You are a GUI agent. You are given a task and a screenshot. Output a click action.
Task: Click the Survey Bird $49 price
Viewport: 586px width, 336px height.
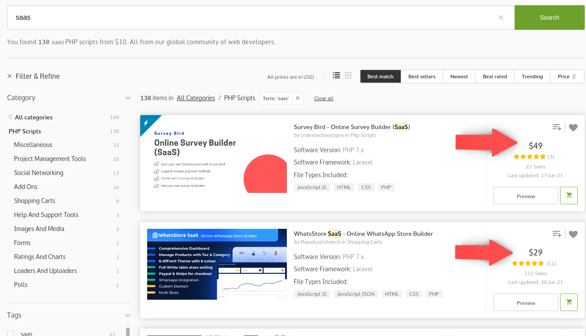click(x=536, y=146)
